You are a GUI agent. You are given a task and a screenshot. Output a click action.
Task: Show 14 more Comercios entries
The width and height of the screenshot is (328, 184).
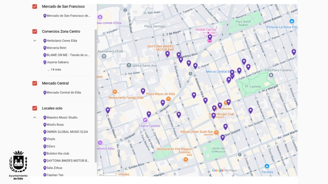coord(54,70)
